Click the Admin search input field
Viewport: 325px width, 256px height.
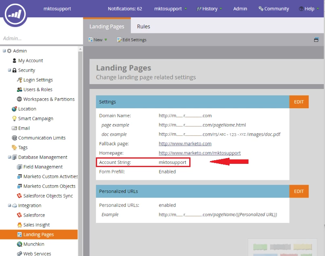pos(41,38)
